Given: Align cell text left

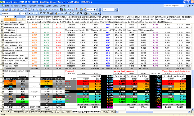Looking at the screenshot, I should [x=41, y=13].
